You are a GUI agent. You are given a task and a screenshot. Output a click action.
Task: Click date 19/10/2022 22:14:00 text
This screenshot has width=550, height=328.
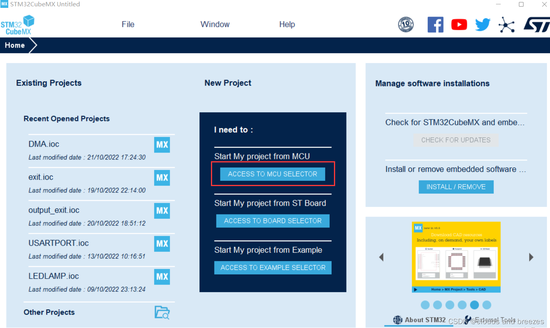(116, 190)
